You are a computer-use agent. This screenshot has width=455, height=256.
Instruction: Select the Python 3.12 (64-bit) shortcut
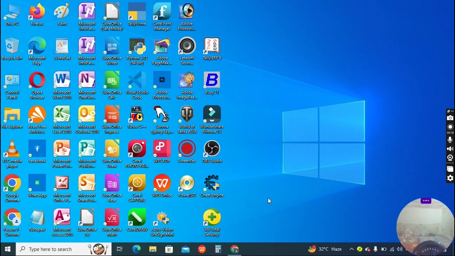coord(137,52)
